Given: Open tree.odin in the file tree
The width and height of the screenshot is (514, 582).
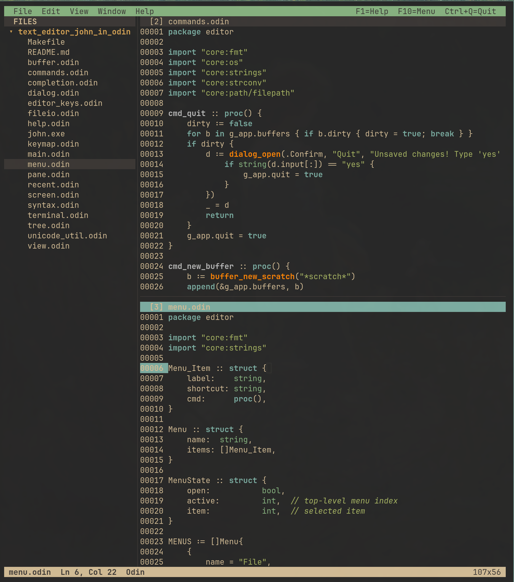Looking at the screenshot, I should pyautogui.click(x=49, y=226).
